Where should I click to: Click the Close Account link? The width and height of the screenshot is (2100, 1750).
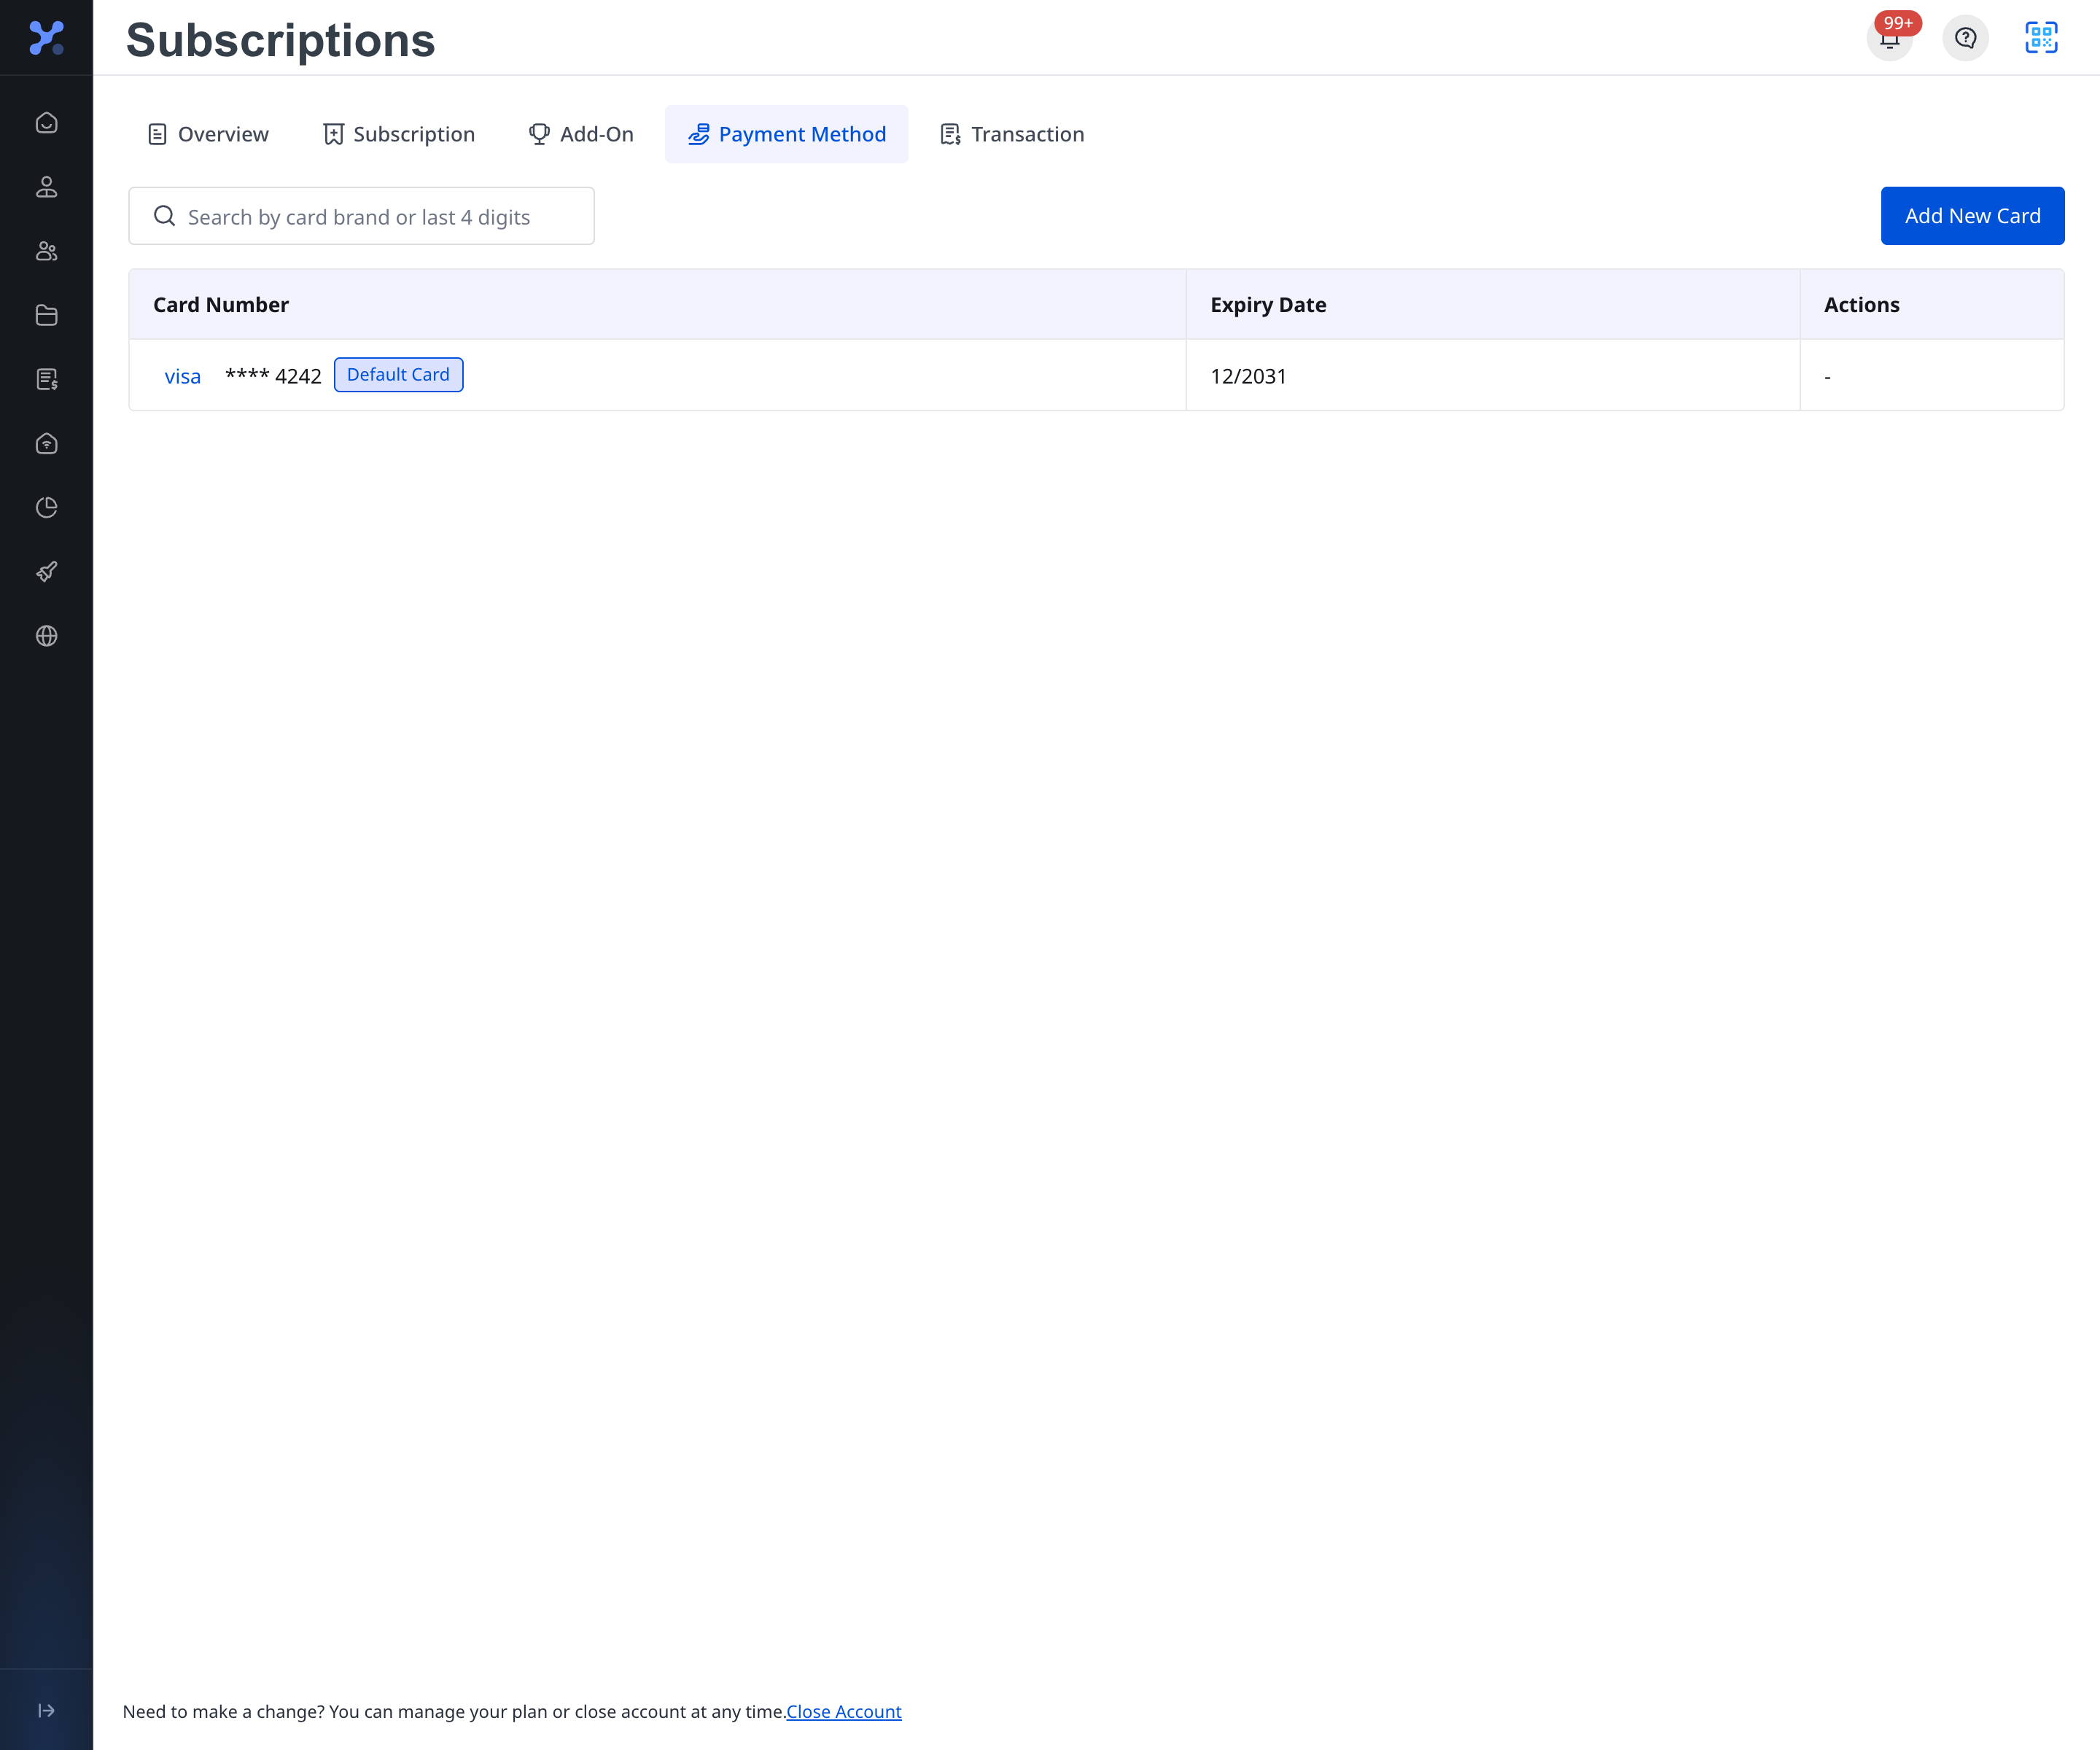843,1711
